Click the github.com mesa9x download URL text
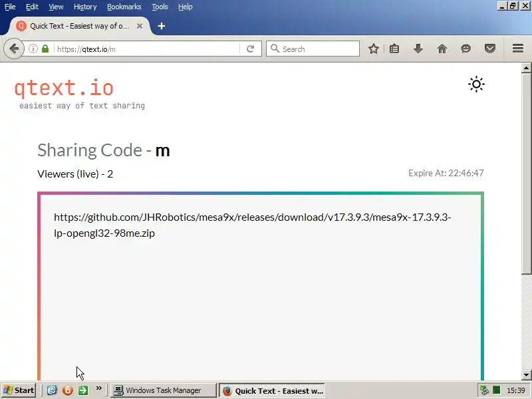The image size is (532, 399). (253, 225)
